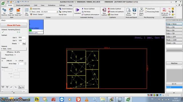
Task: Open Global Info
Action: 35,9
